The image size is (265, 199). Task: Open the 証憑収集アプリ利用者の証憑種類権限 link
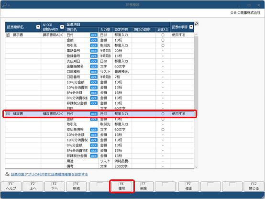(49, 174)
